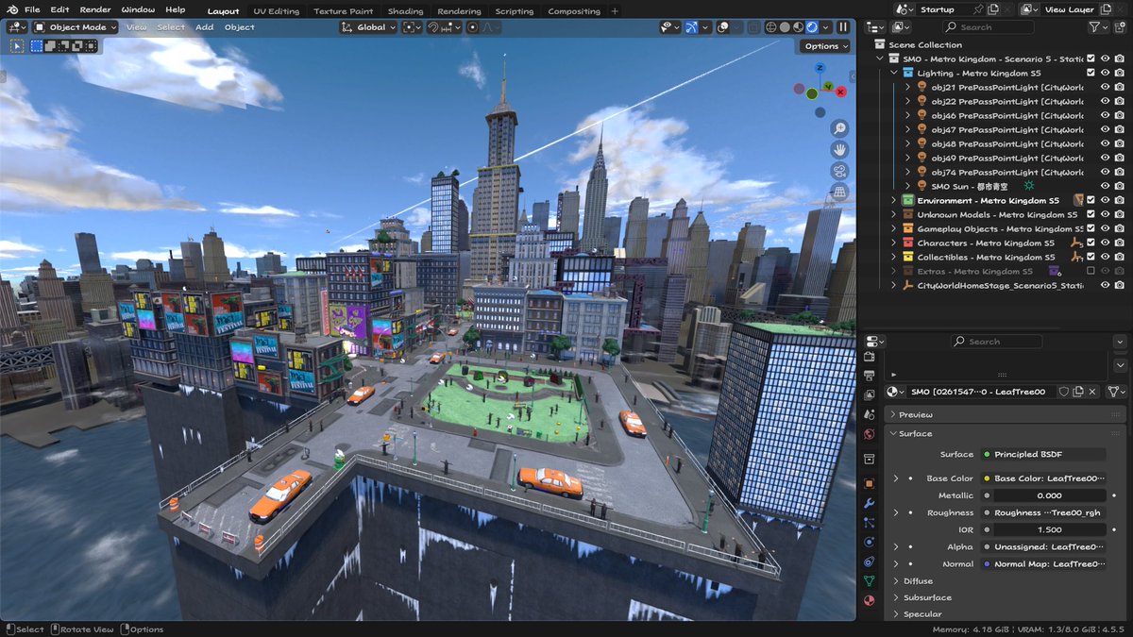
Task: Select material preview shading mode
Action: coord(799,27)
